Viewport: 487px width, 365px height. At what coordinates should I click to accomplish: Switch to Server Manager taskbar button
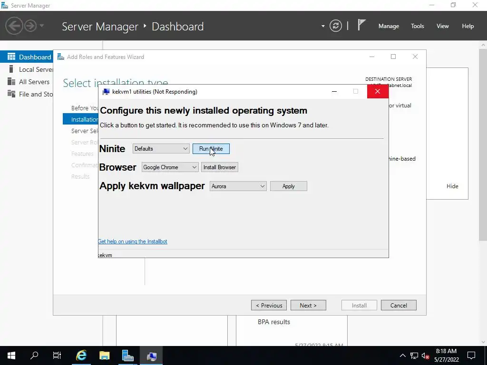click(x=127, y=355)
